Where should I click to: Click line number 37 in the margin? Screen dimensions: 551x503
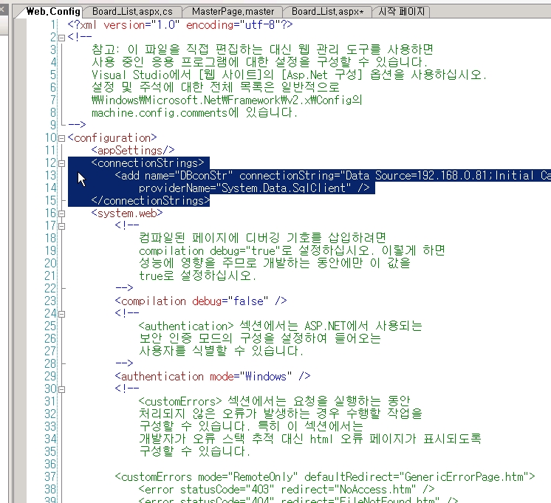50,477
